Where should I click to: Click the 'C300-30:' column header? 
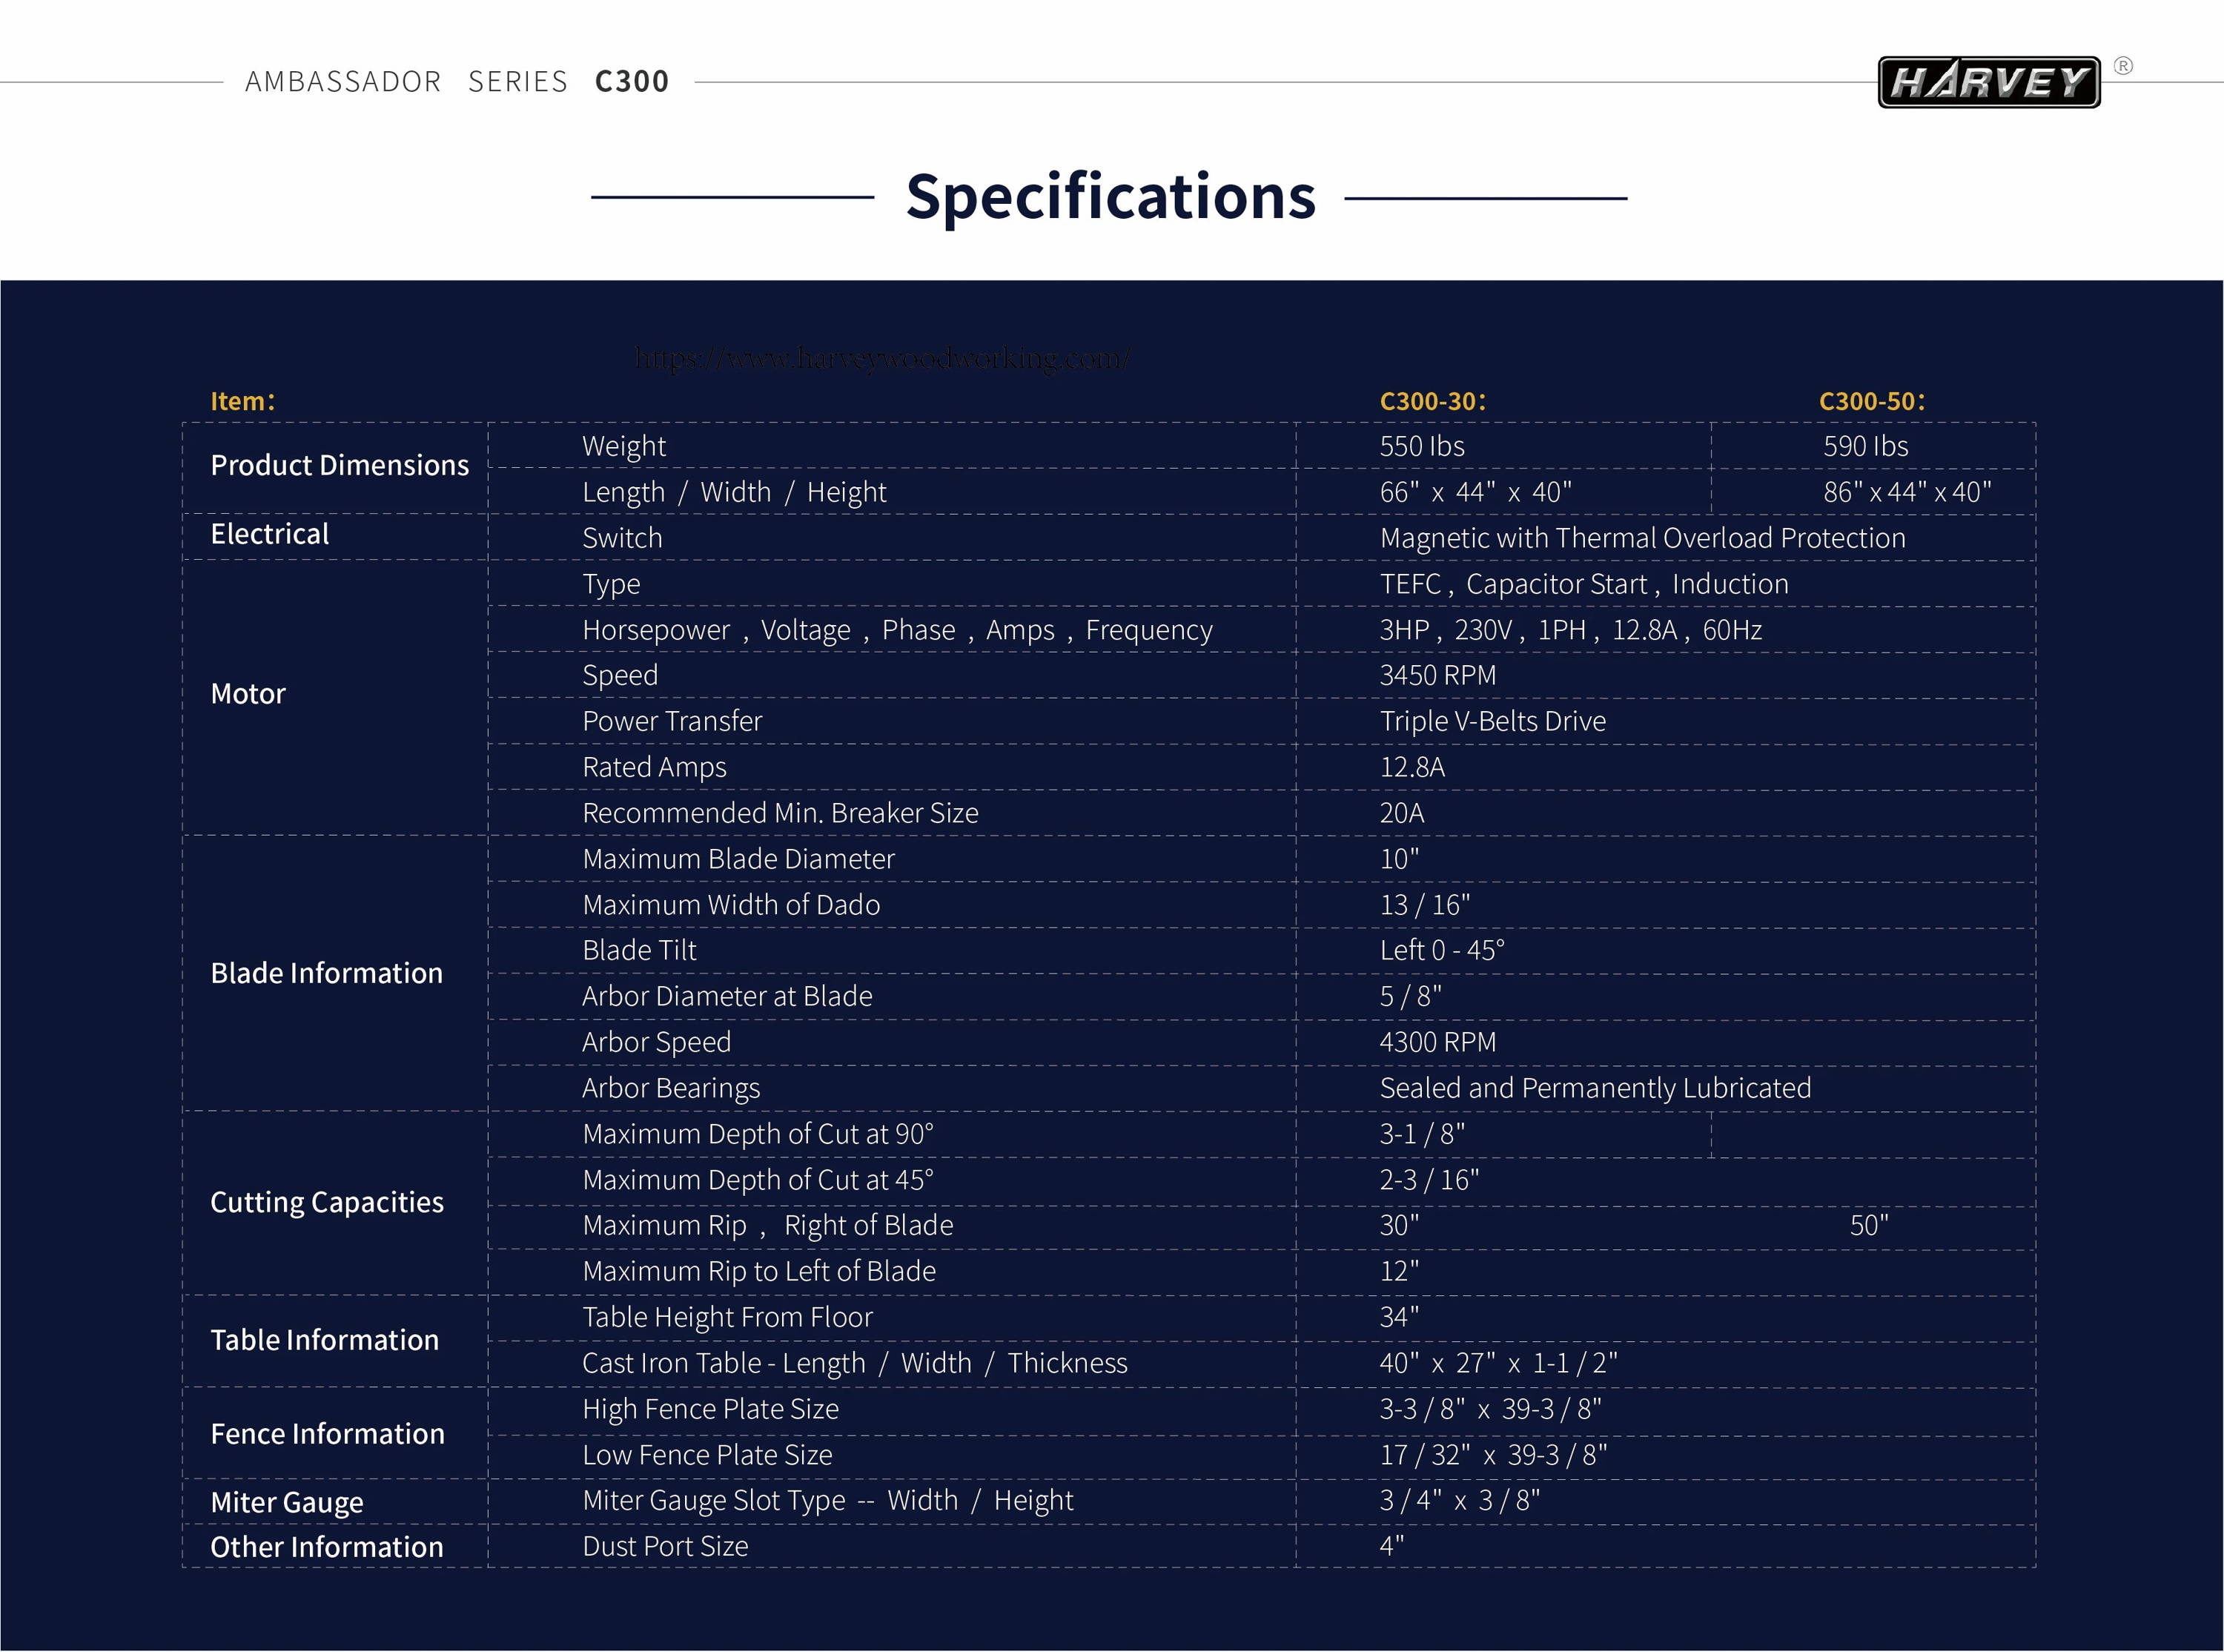1432,401
